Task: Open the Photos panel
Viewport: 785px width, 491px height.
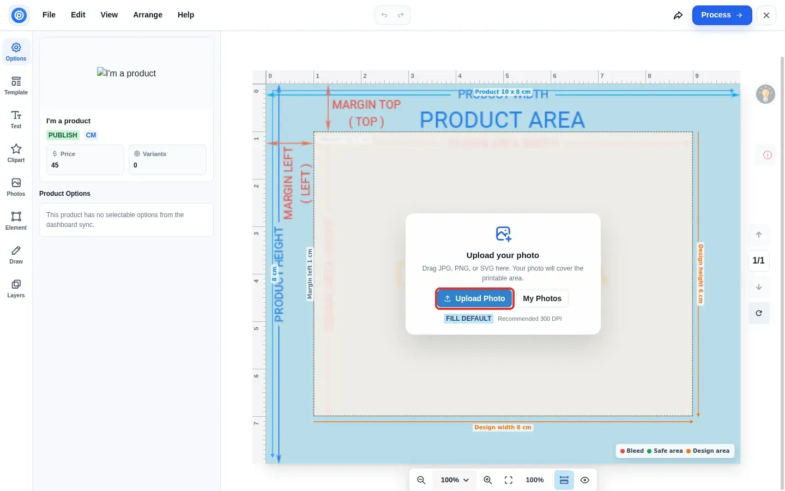Action: pyautogui.click(x=16, y=187)
